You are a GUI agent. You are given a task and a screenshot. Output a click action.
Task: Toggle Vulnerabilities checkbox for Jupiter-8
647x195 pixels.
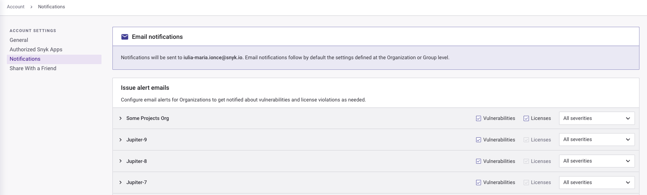(x=478, y=161)
